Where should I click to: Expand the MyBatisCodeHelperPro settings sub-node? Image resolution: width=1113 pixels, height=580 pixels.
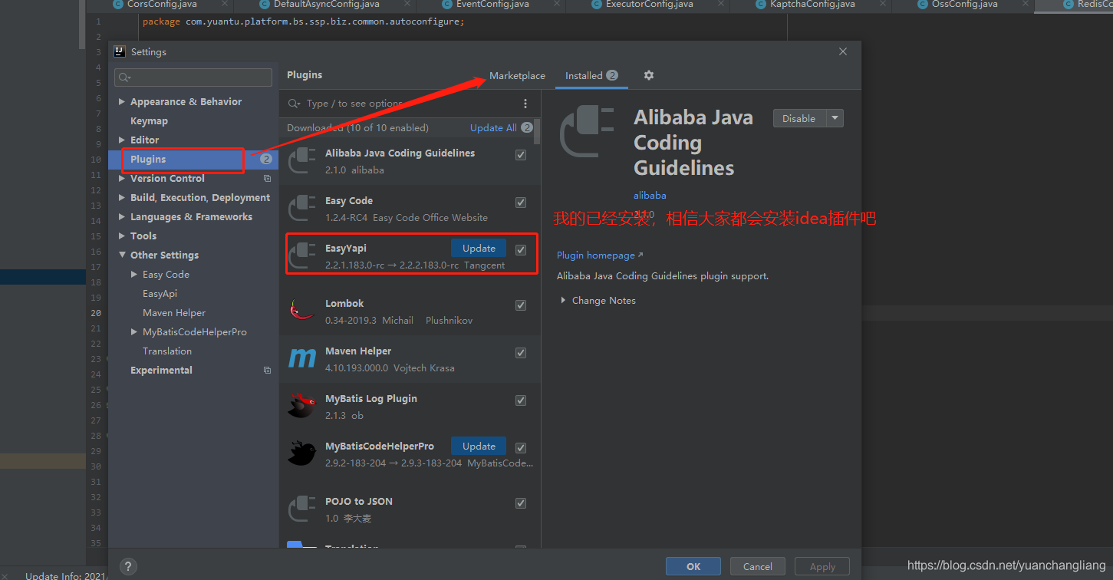click(134, 332)
